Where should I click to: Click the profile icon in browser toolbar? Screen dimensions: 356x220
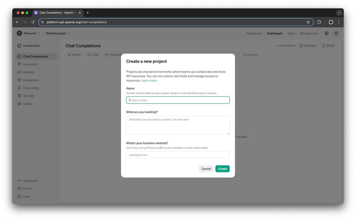tap(331, 22)
